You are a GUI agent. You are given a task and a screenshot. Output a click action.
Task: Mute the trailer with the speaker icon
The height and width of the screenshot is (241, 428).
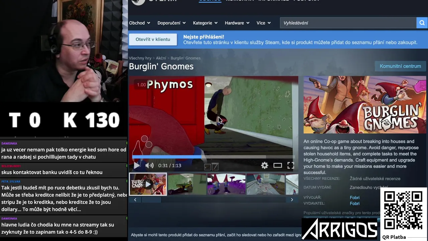[149, 165]
